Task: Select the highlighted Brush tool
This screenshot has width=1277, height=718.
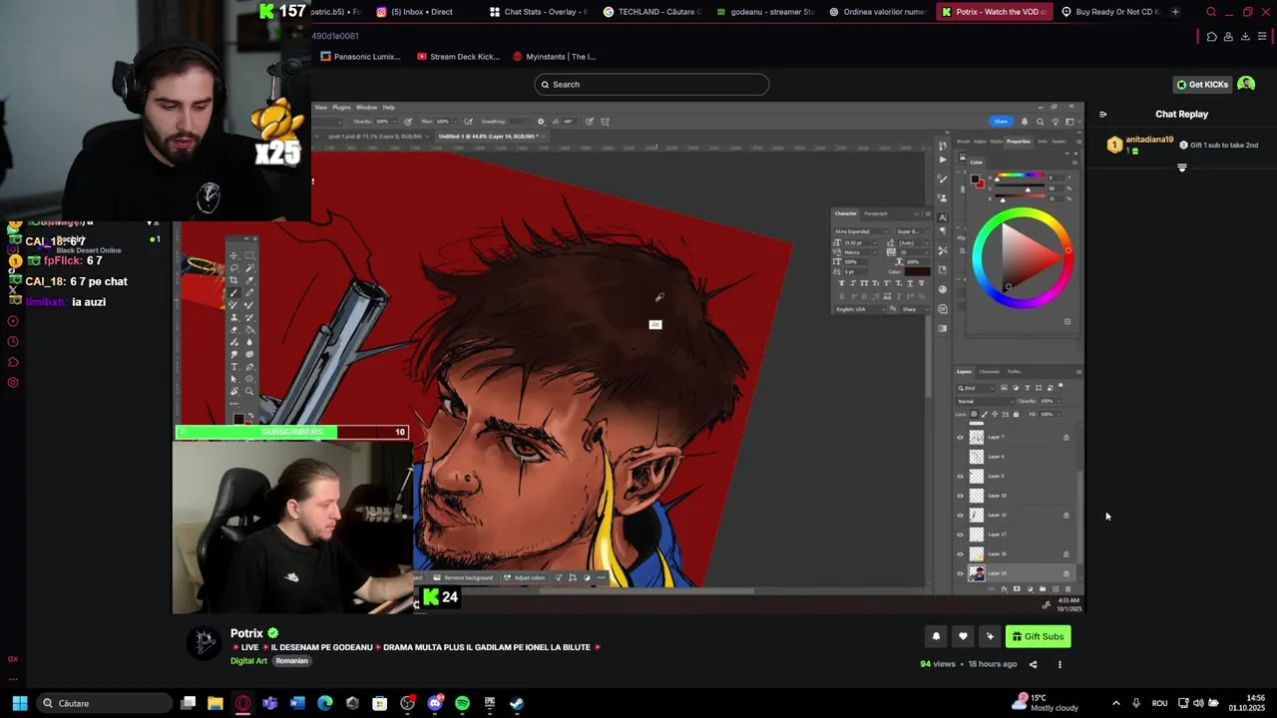Action: click(233, 293)
